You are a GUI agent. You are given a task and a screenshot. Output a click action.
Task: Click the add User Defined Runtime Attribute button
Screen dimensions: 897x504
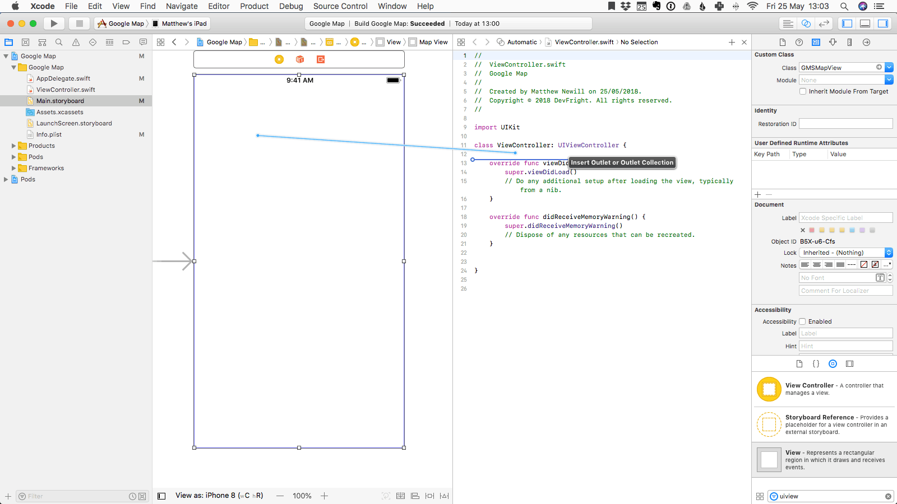pos(757,194)
